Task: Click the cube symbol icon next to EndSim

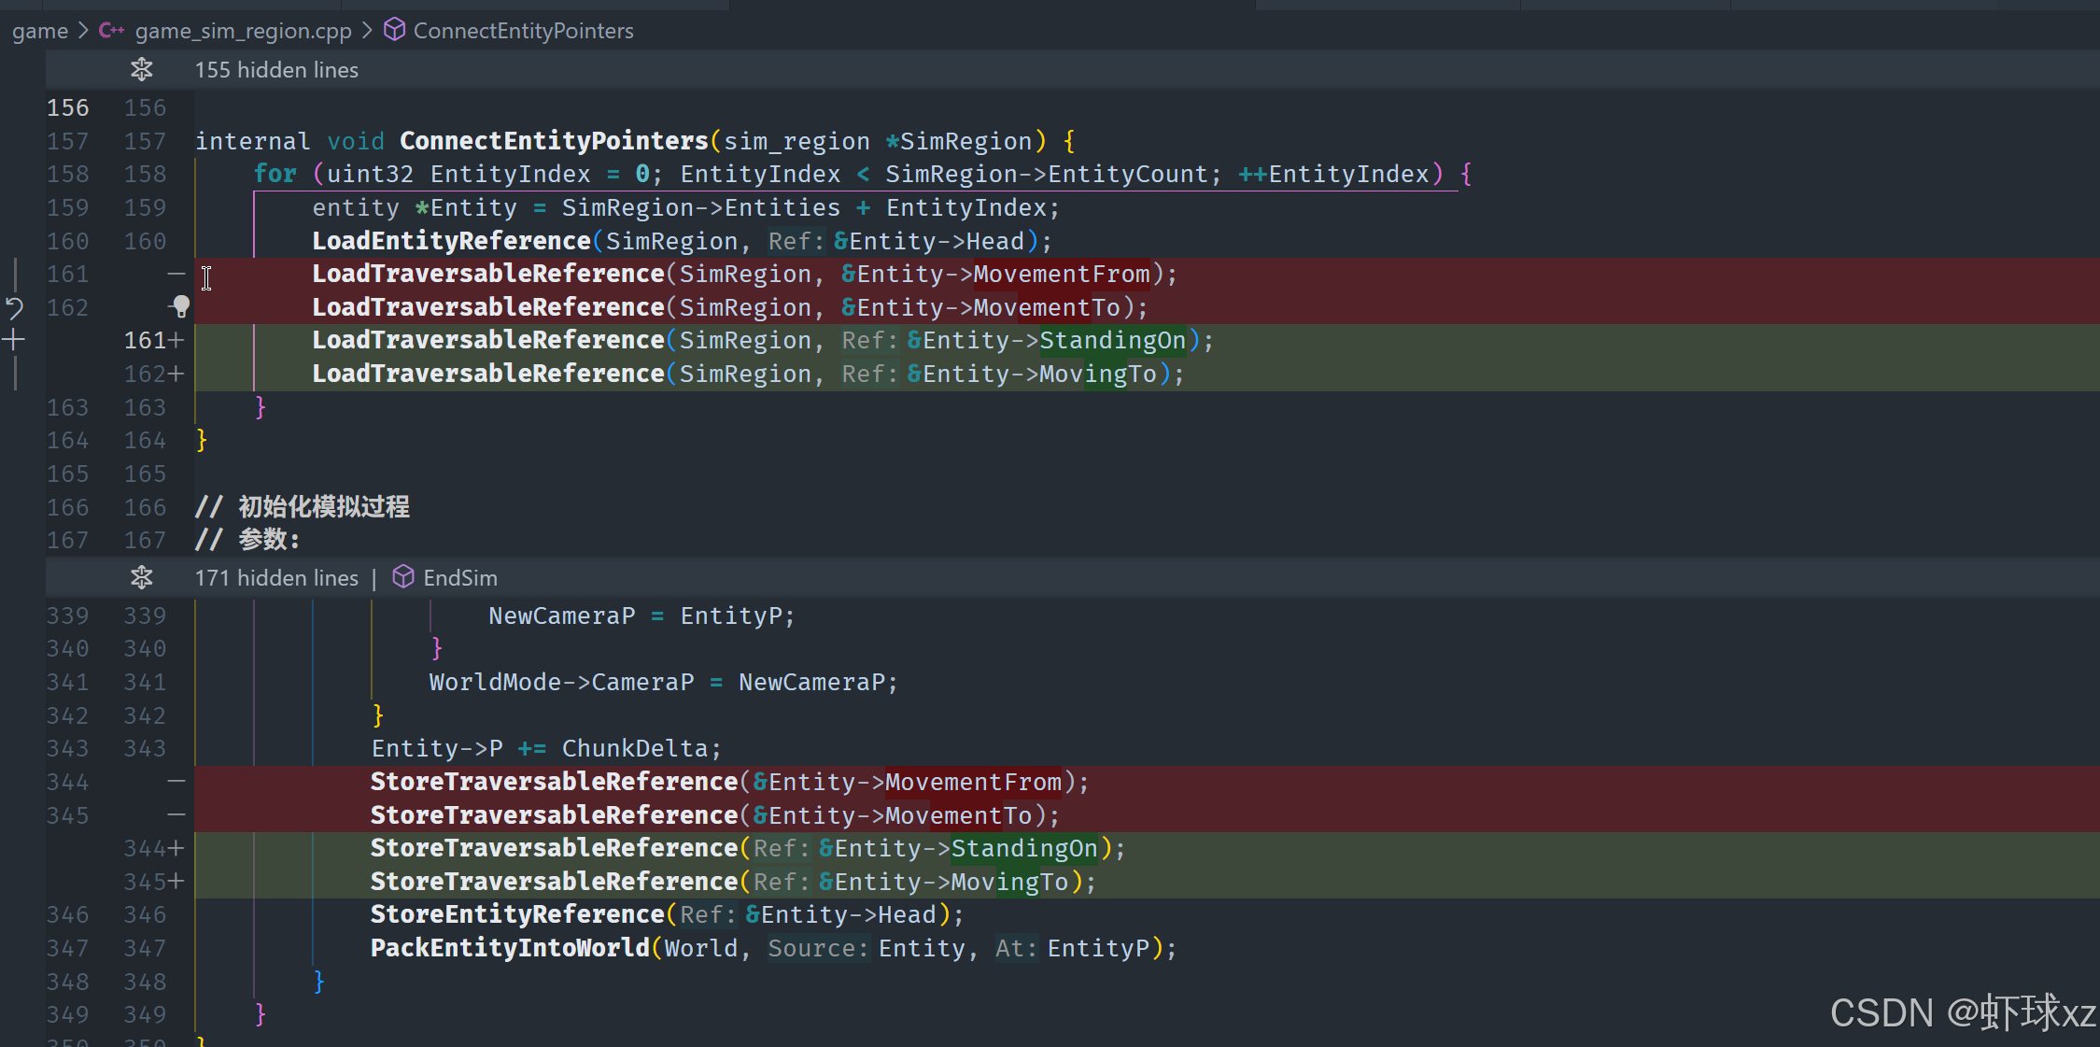Action: point(402,577)
